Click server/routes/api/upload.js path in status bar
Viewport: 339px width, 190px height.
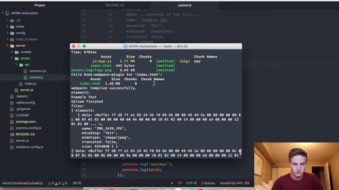coord(23,183)
